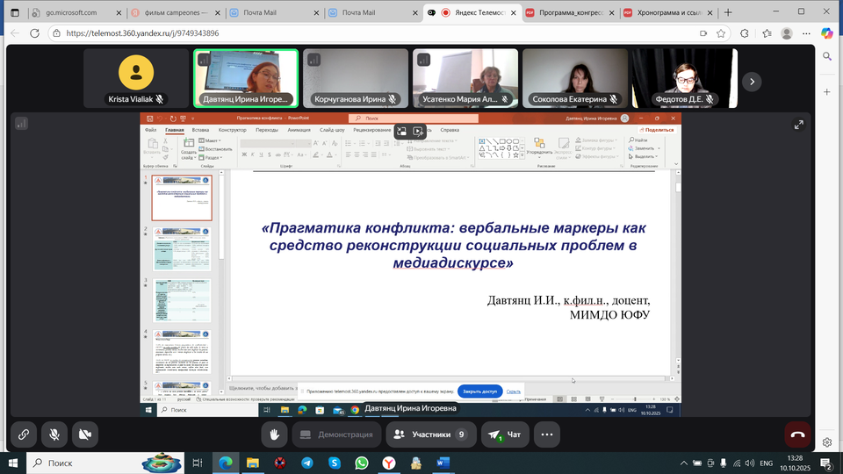This screenshot has width=843, height=474.
Task: Turn on the camera in Telemost
Action: coord(85,434)
